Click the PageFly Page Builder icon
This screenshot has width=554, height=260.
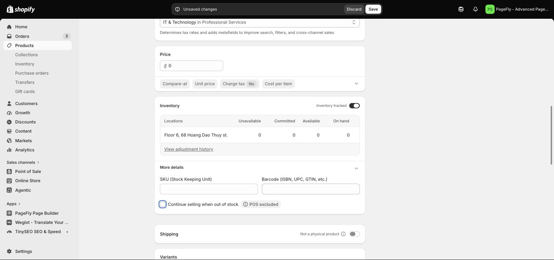coord(9,213)
